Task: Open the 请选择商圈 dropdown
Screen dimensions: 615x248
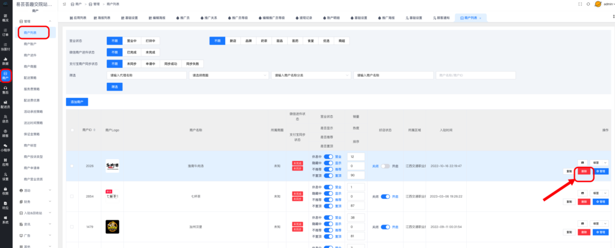Action: (229, 75)
